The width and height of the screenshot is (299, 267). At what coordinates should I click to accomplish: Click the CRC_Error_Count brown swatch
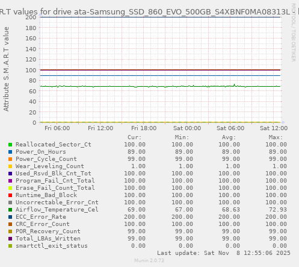click(10, 224)
